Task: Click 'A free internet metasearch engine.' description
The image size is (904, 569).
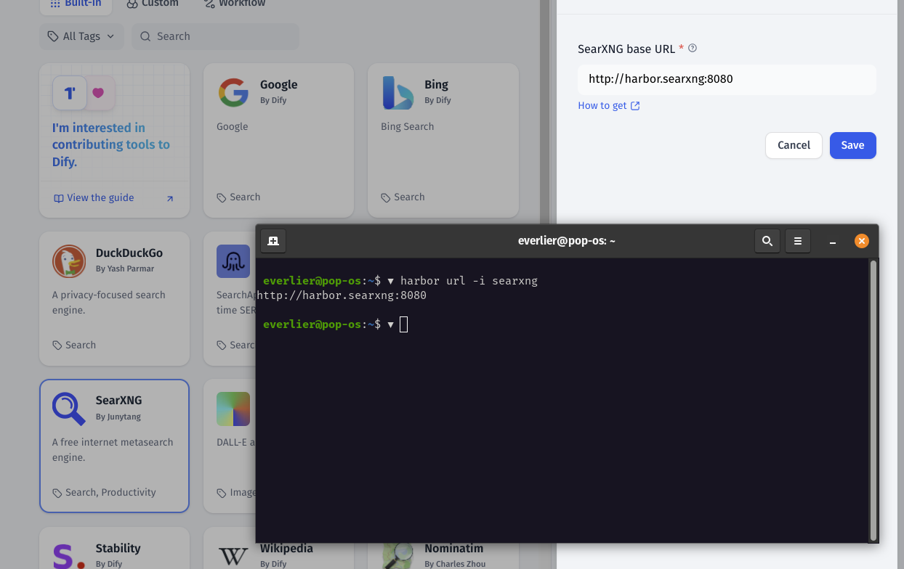Action: pyautogui.click(x=113, y=450)
